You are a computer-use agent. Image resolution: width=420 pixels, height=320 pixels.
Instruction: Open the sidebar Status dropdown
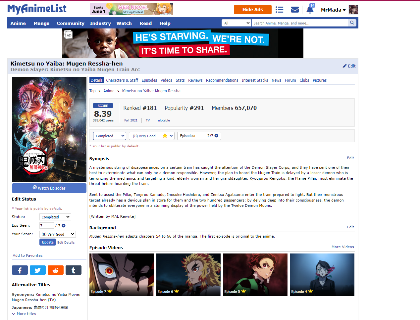coord(55,217)
